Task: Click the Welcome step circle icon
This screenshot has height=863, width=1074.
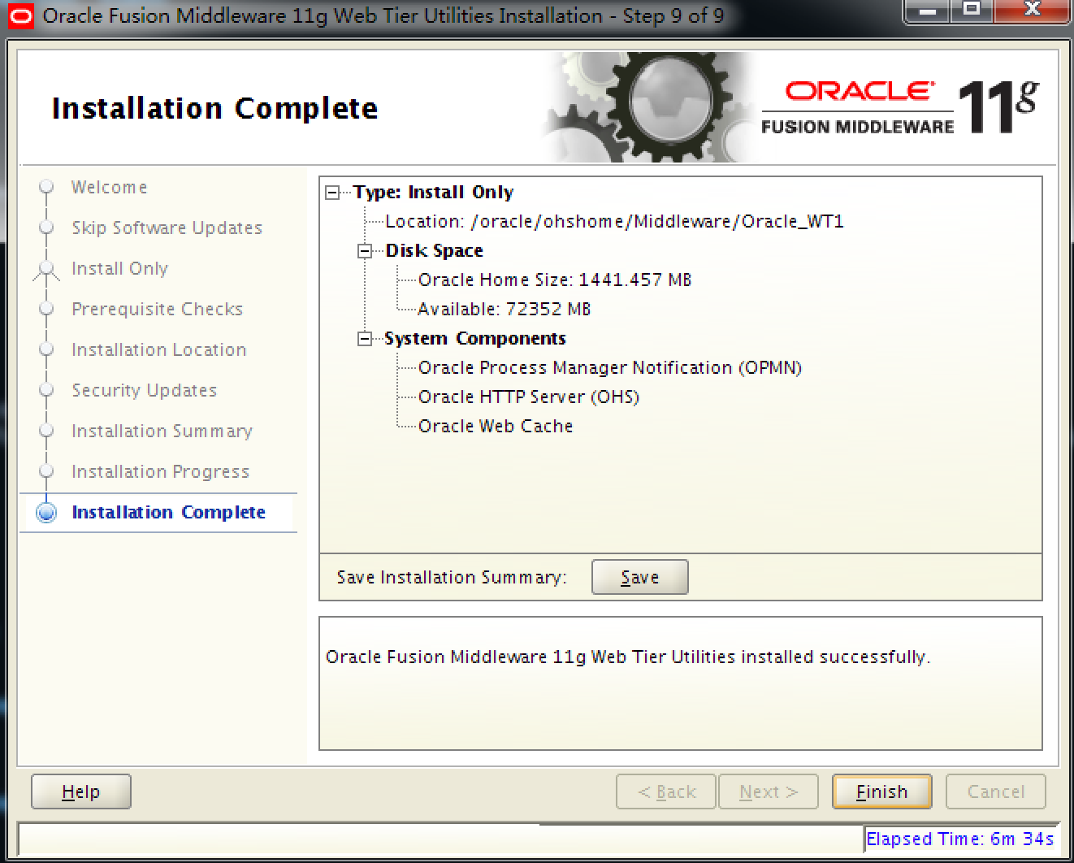Action: pos(46,187)
